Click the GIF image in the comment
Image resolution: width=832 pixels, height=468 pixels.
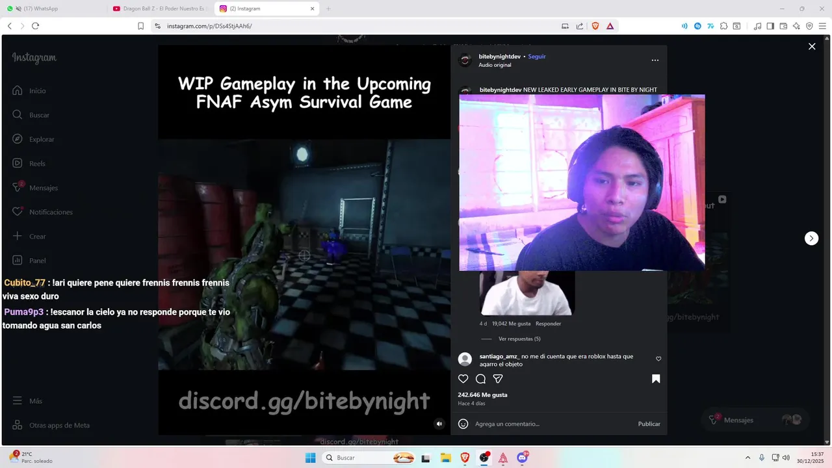[x=527, y=293]
